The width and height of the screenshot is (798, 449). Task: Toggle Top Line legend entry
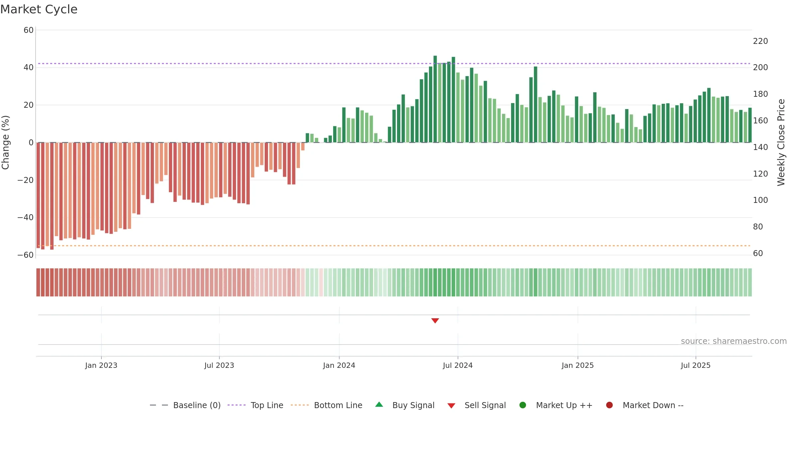pyautogui.click(x=255, y=405)
